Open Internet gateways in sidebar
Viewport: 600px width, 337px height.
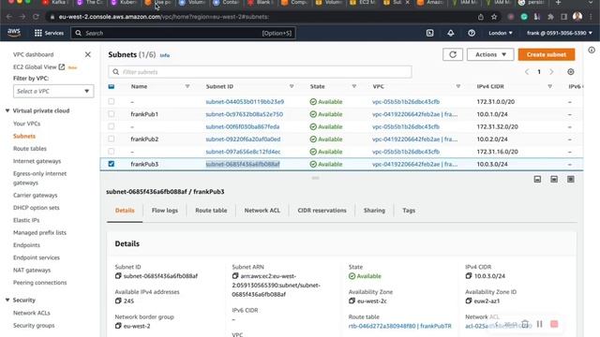coord(37,161)
